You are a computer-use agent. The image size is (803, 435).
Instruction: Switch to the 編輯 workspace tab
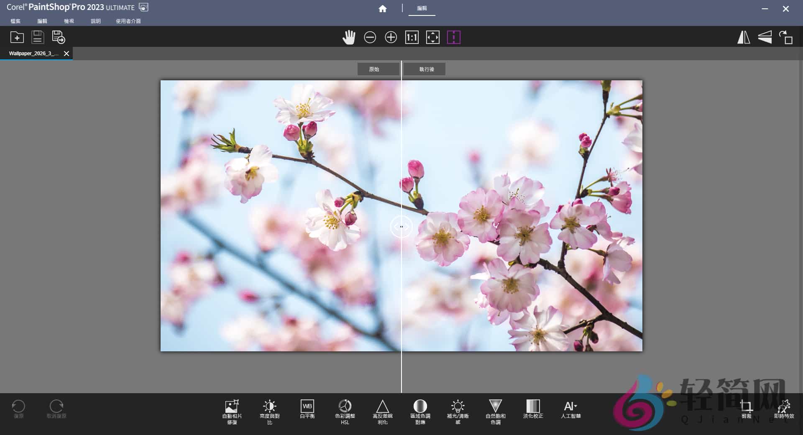tap(422, 8)
